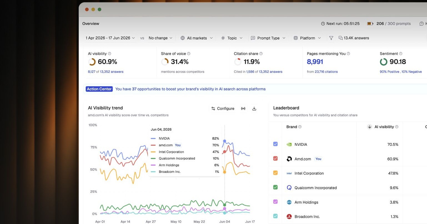Open the 90% Positive sentiment link
427x224 pixels.
click(390, 72)
